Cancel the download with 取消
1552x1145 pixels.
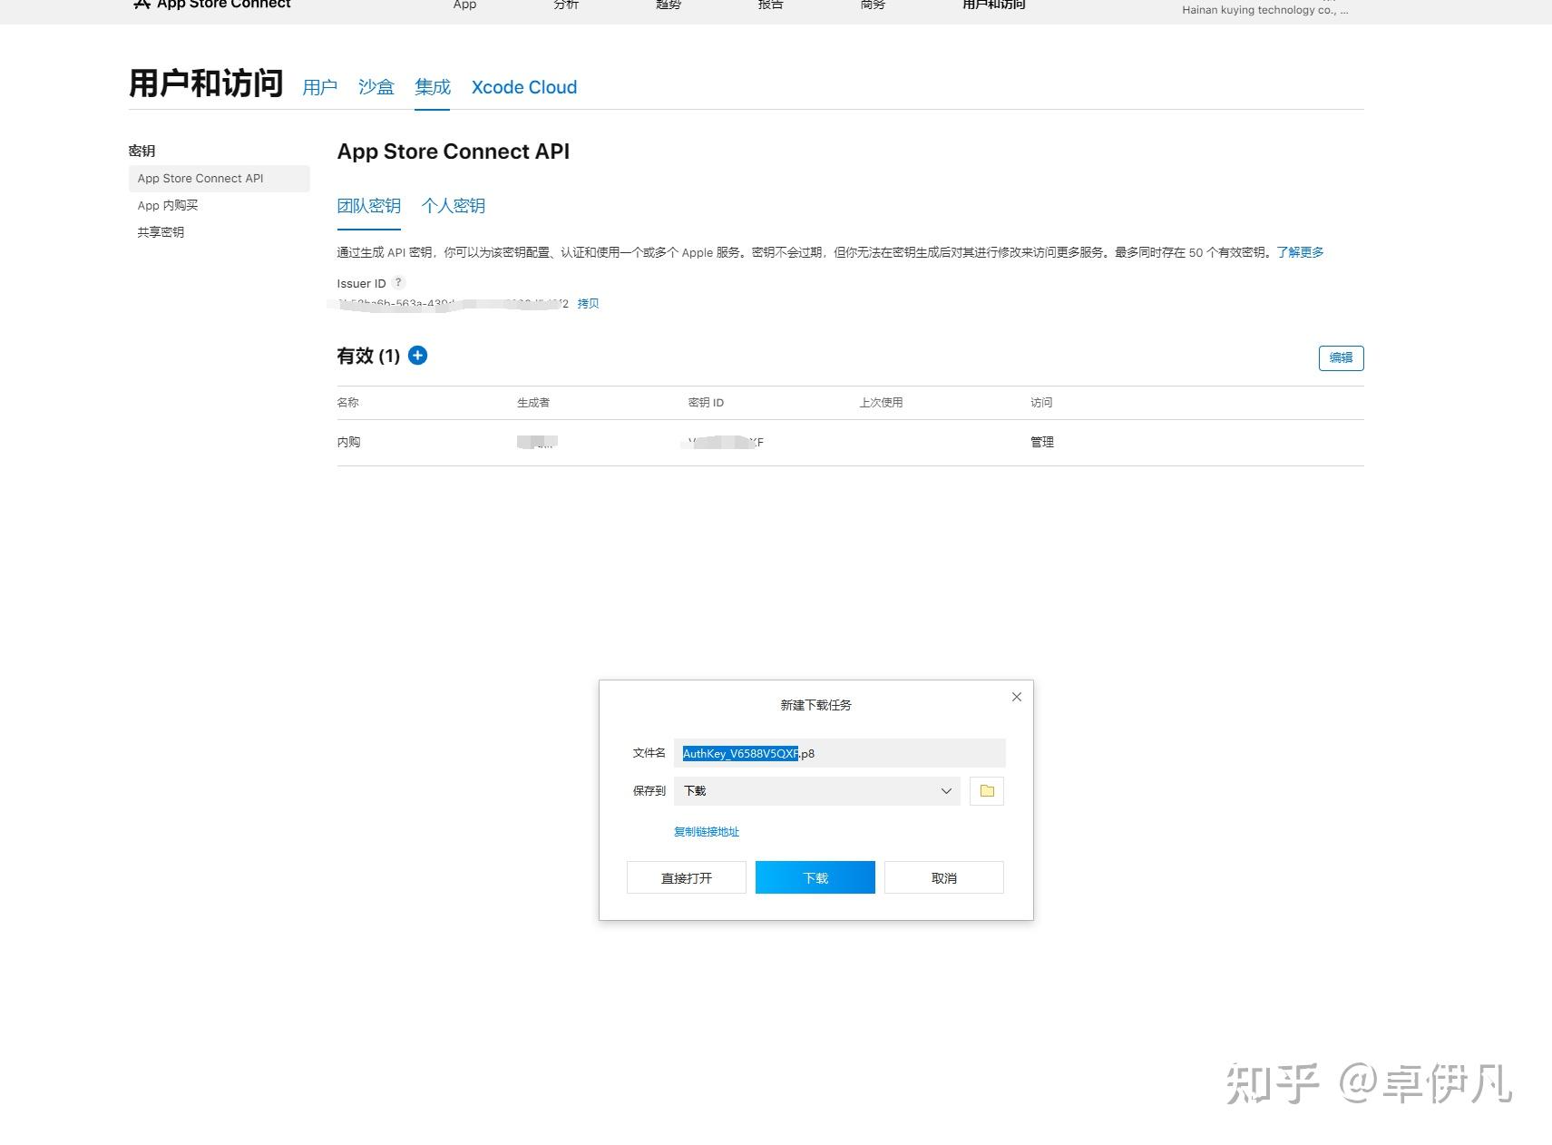943,877
